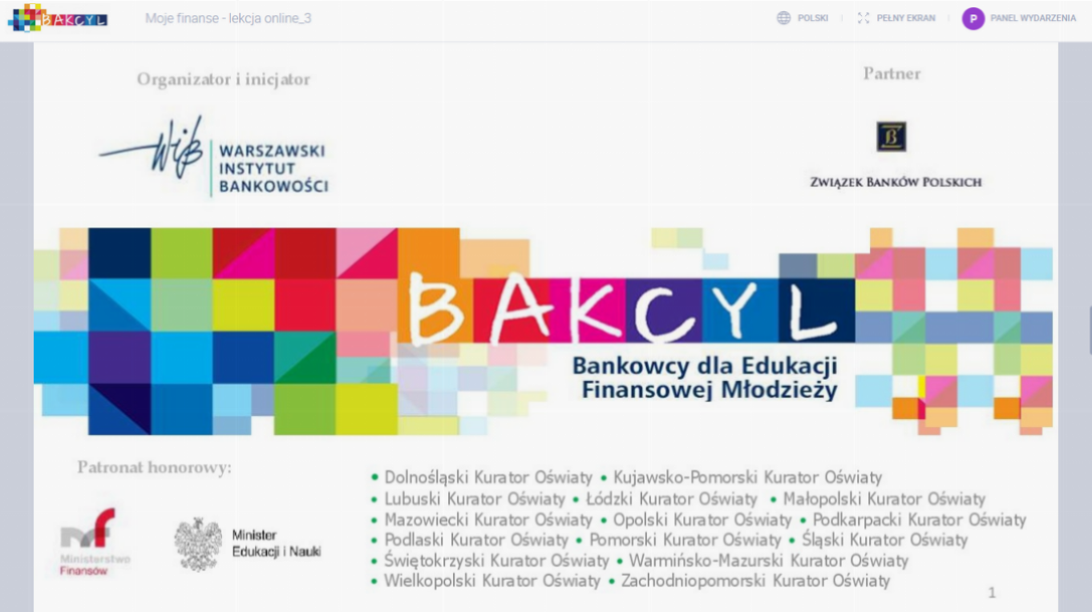
Task: Click the side panel handle on right edge
Action: click(1090, 330)
